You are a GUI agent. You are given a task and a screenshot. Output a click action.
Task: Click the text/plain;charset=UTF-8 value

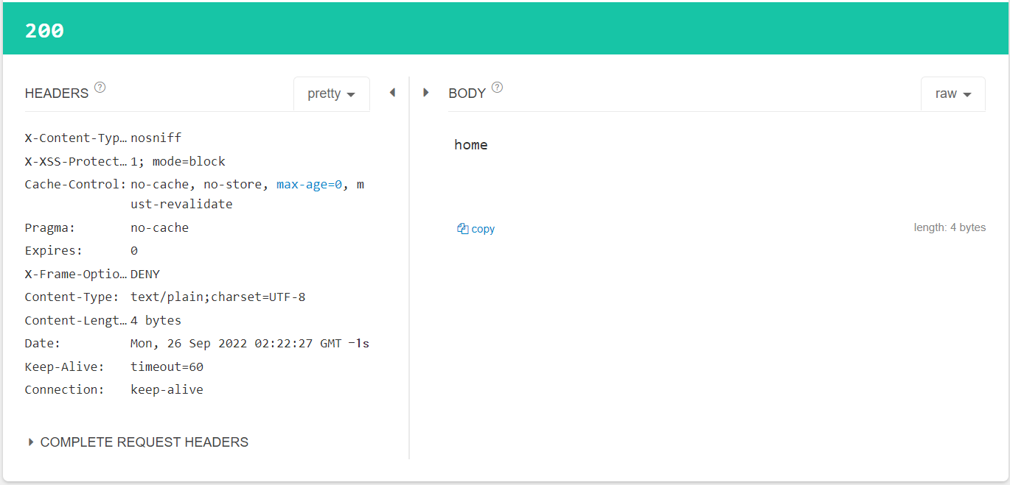tap(217, 297)
